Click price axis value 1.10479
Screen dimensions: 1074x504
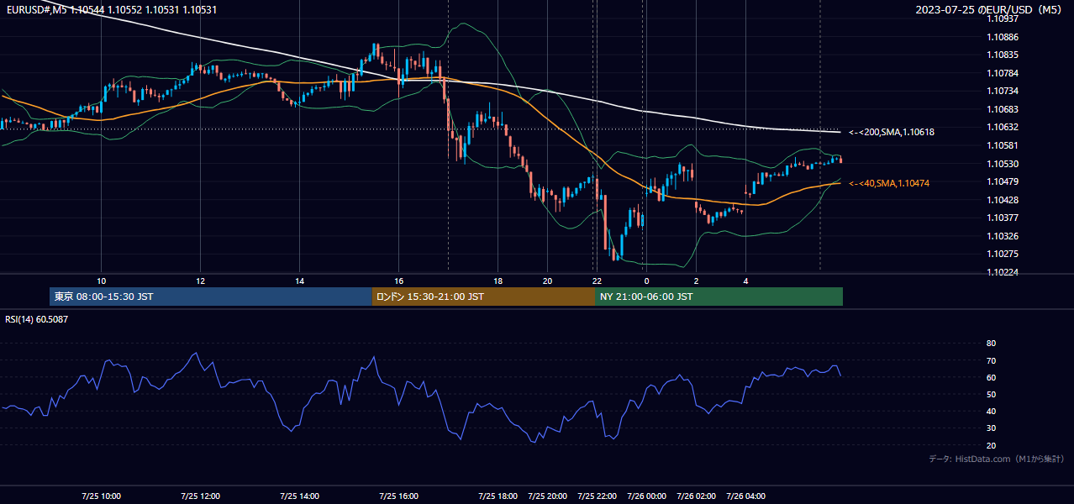(x=1002, y=181)
